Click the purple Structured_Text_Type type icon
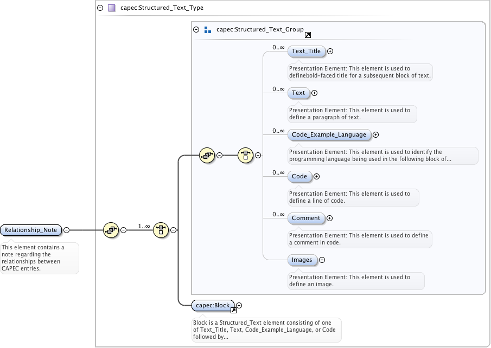 pyautogui.click(x=111, y=8)
